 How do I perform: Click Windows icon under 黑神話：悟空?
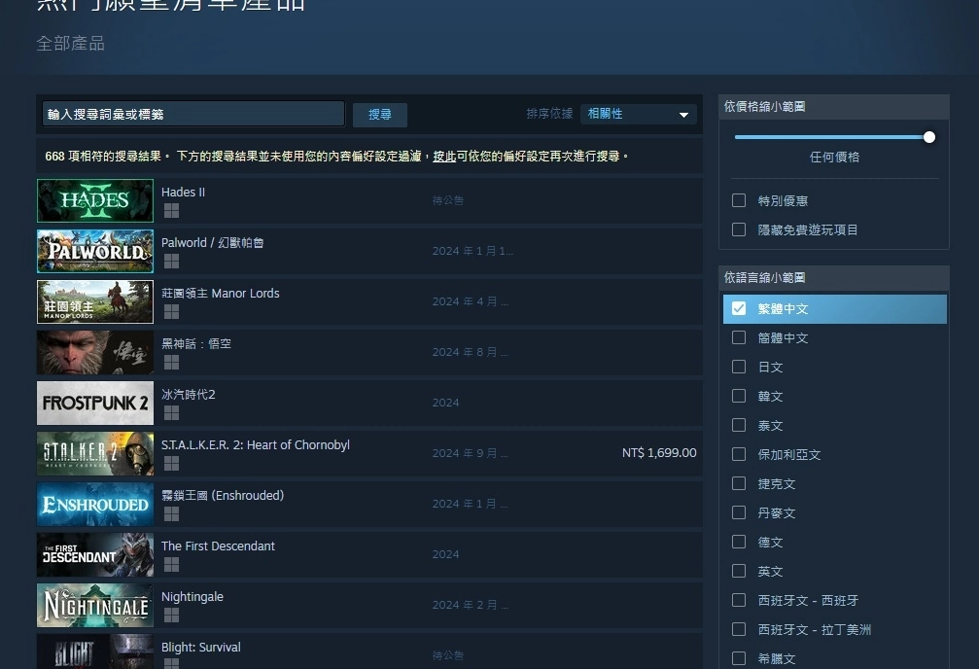[x=171, y=363]
